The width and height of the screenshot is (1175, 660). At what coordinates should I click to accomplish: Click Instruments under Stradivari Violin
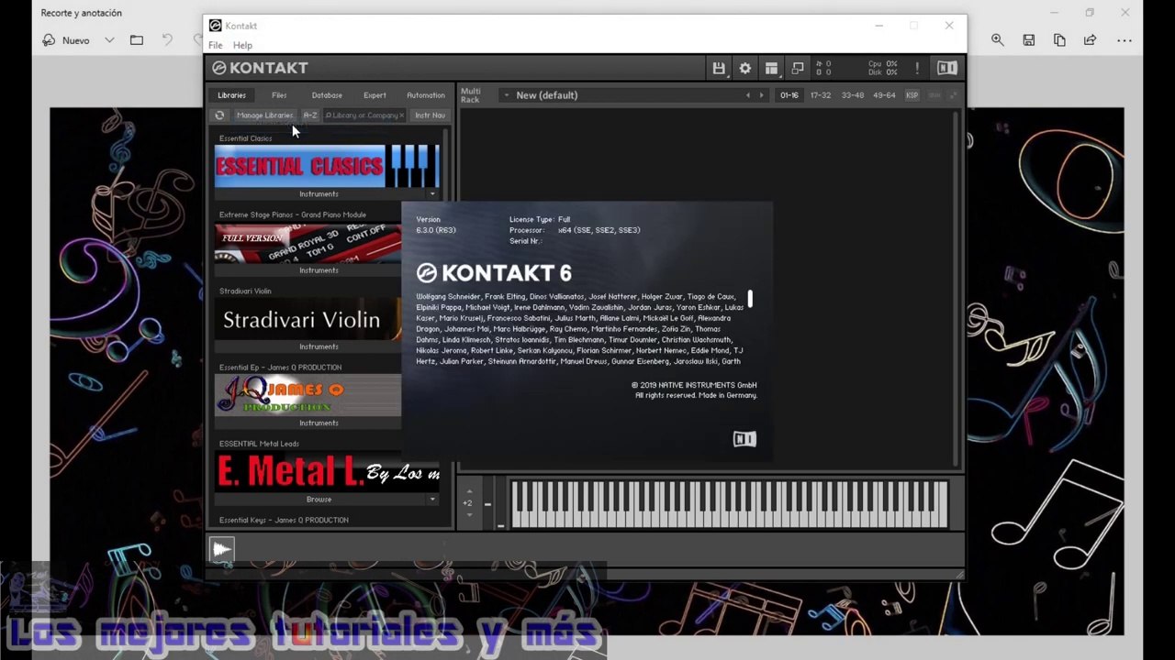[x=319, y=346]
